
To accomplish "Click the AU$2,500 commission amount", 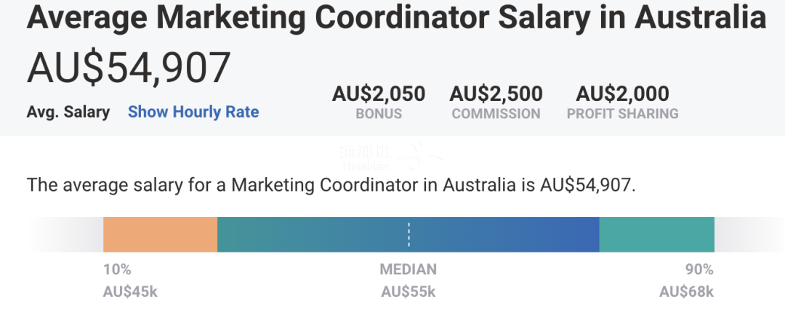I will click(496, 94).
